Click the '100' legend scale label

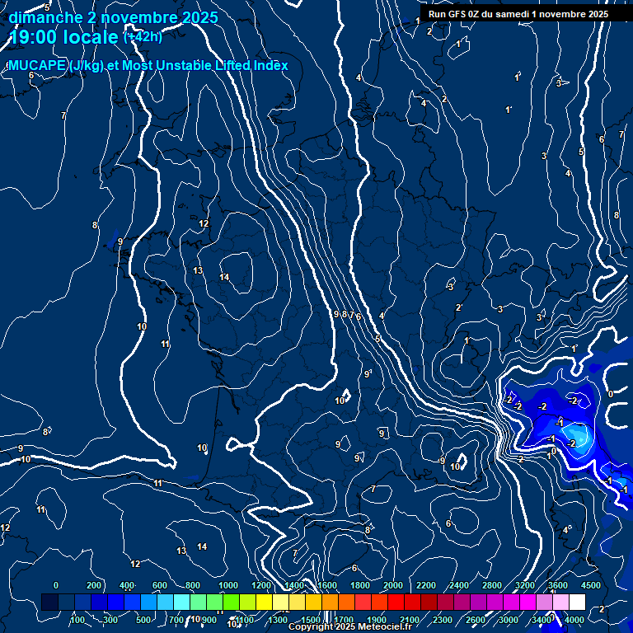[77, 620]
